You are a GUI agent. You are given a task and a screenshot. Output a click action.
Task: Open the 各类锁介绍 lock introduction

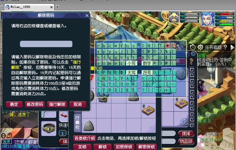84,138
